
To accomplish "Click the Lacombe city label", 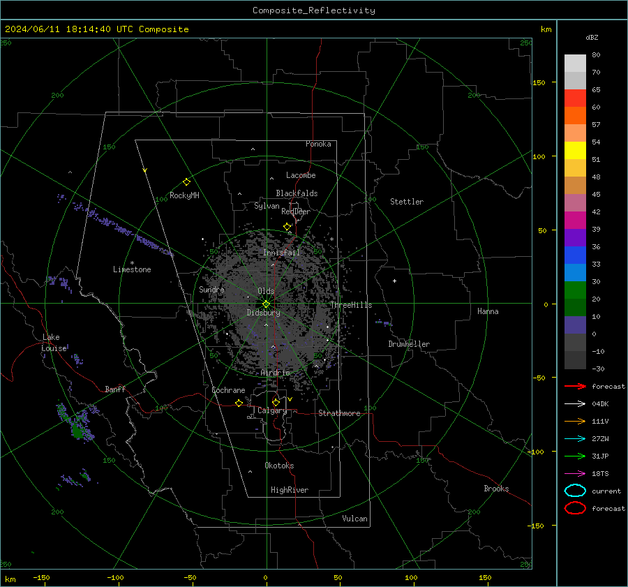I will [x=301, y=175].
